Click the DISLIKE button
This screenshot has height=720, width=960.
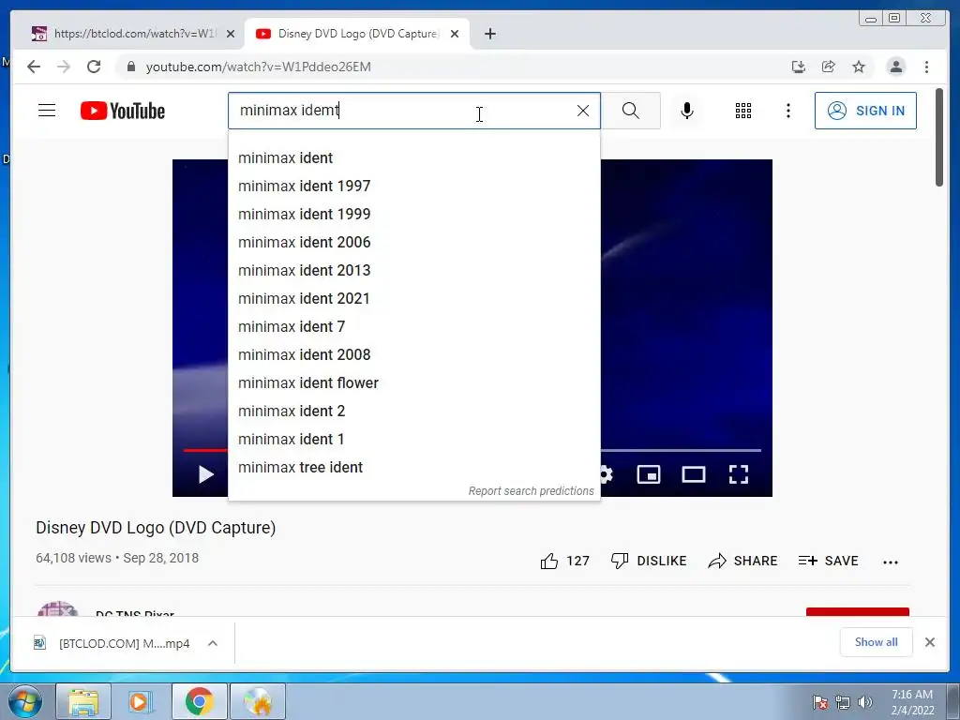(649, 561)
